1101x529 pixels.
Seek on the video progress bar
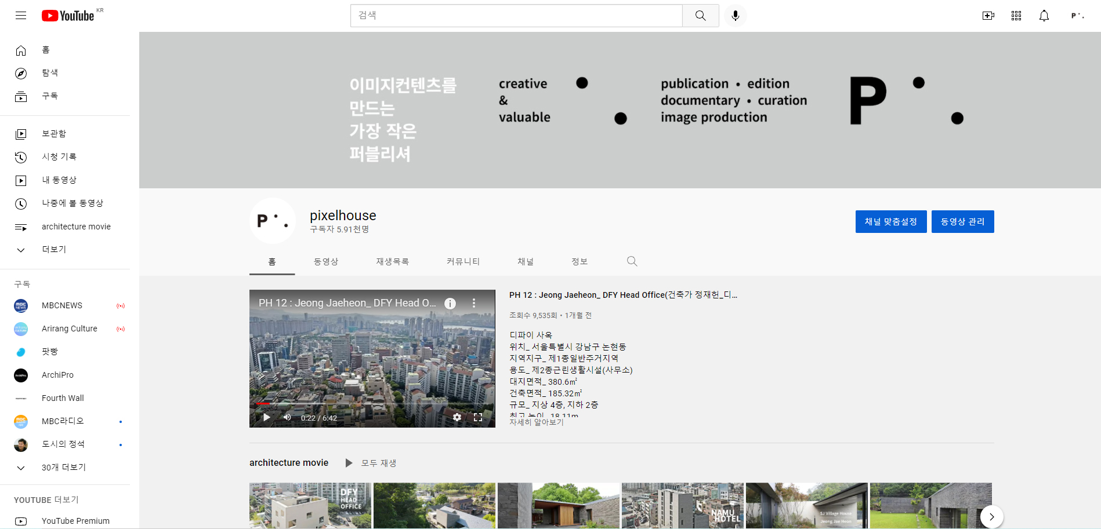[x=372, y=403]
